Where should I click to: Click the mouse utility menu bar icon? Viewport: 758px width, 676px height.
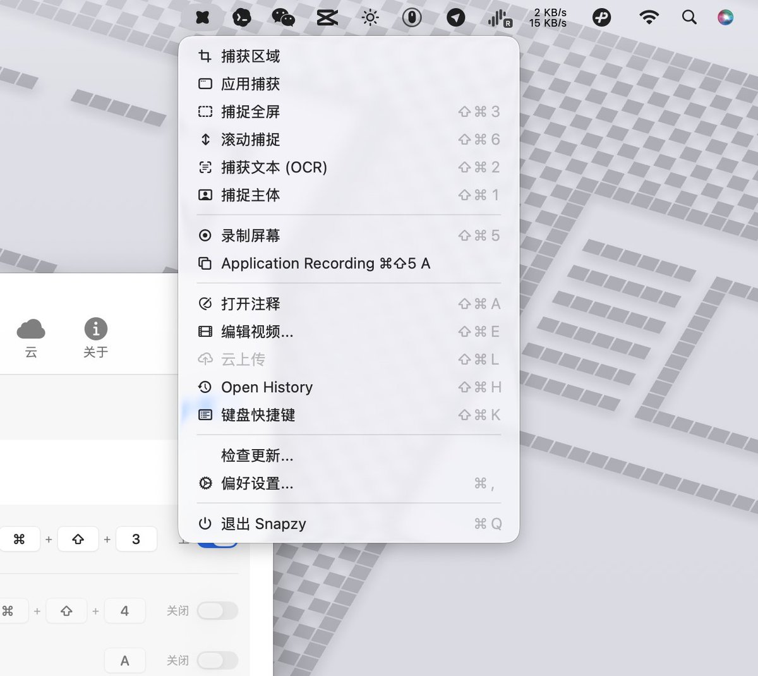click(412, 17)
